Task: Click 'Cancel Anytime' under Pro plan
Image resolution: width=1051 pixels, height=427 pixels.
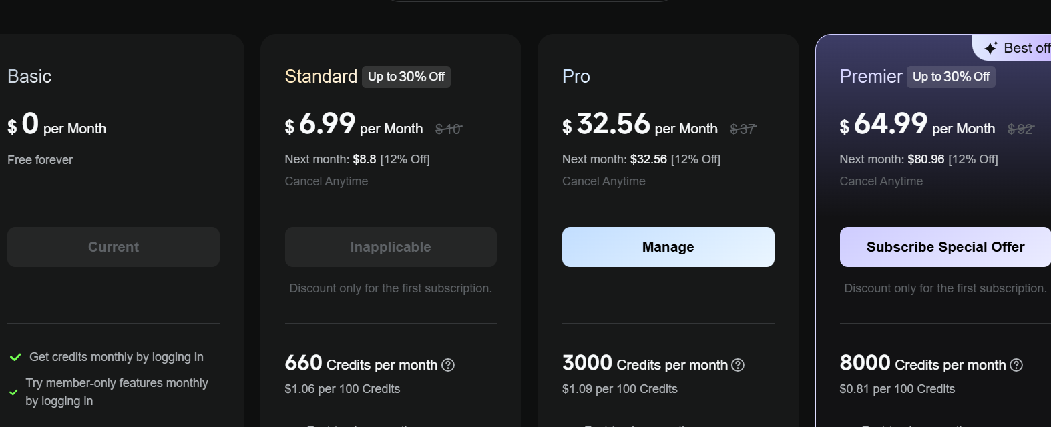Action: click(x=604, y=181)
